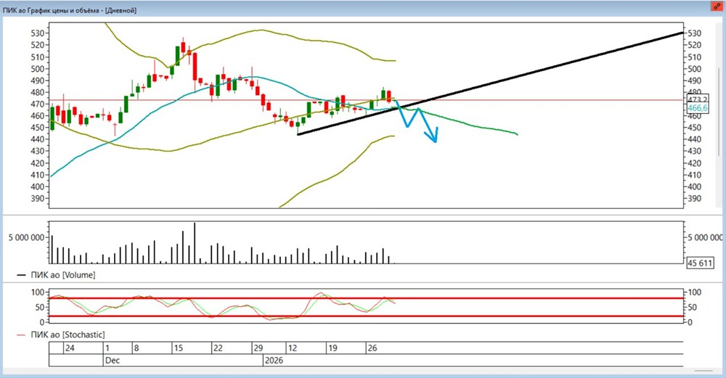
Task: Click date label 22 on time axis
Action: (218, 348)
